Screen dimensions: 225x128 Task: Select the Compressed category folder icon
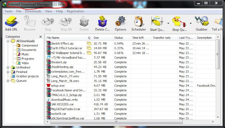tap(18, 45)
